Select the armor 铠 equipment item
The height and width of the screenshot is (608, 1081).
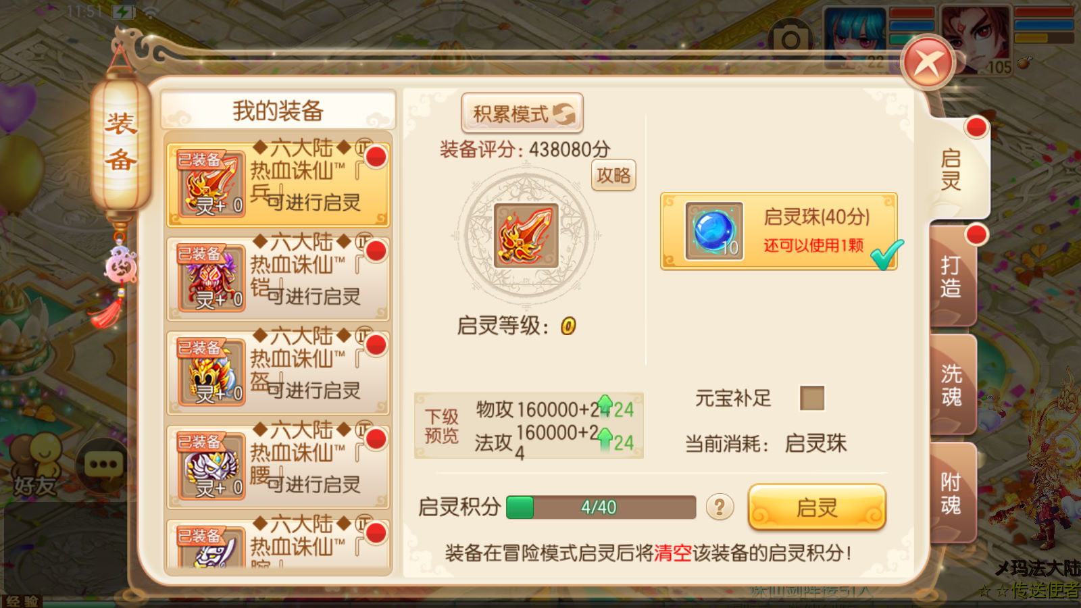pyautogui.click(x=279, y=278)
